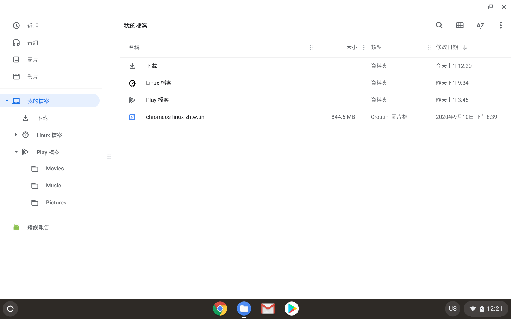Open the AZ sort options
The image size is (511, 319).
(x=480, y=25)
